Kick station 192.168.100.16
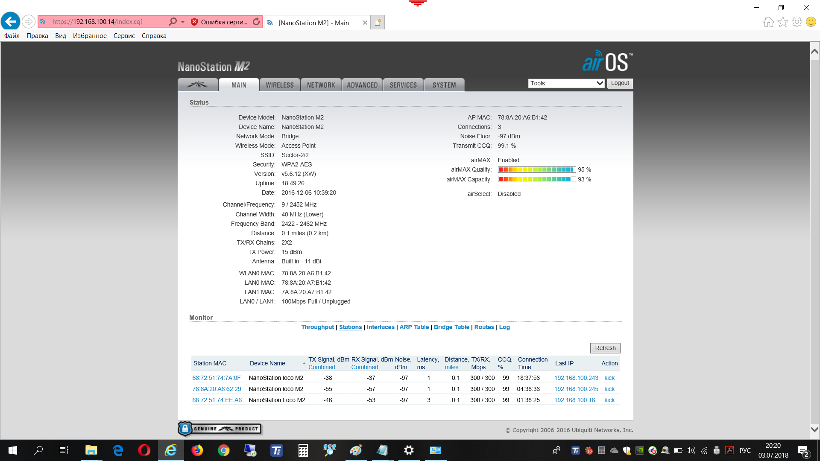Viewport: 820px width, 461px height. [609, 400]
